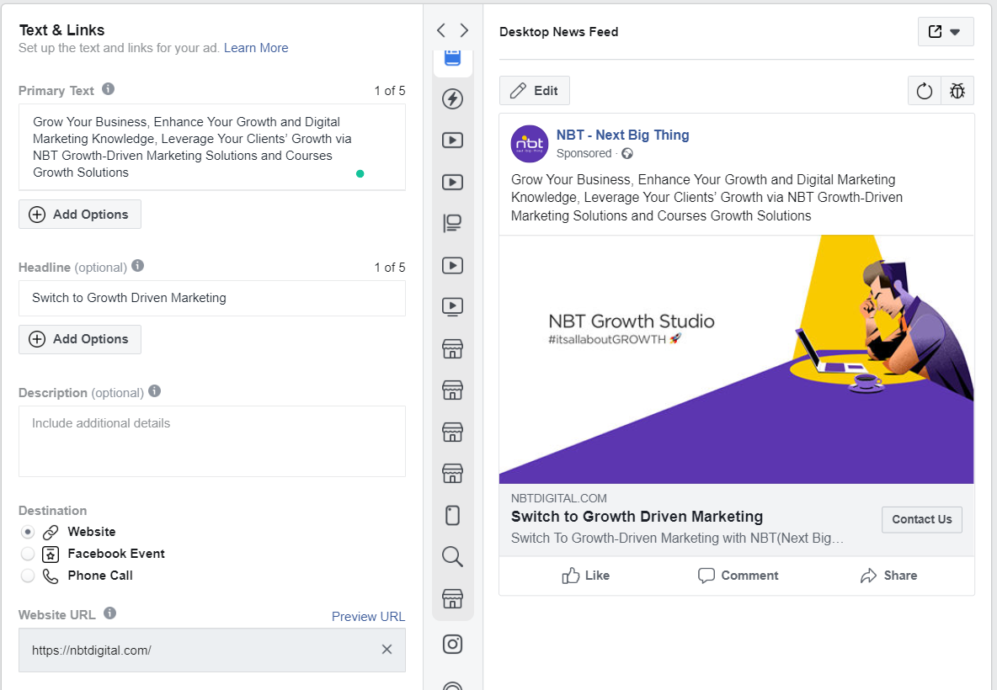
Task: Click the Sponsored label in the preview
Action: tap(584, 154)
